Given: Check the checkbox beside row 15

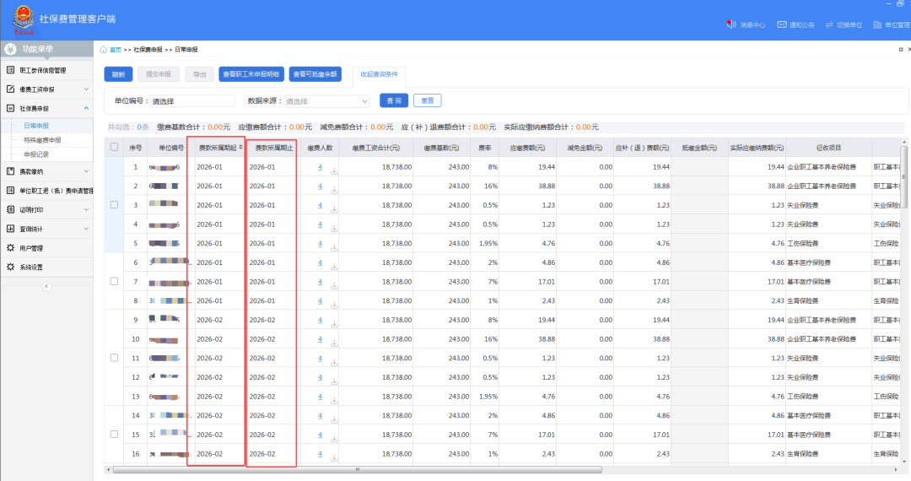Looking at the screenshot, I should tap(115, 434).
